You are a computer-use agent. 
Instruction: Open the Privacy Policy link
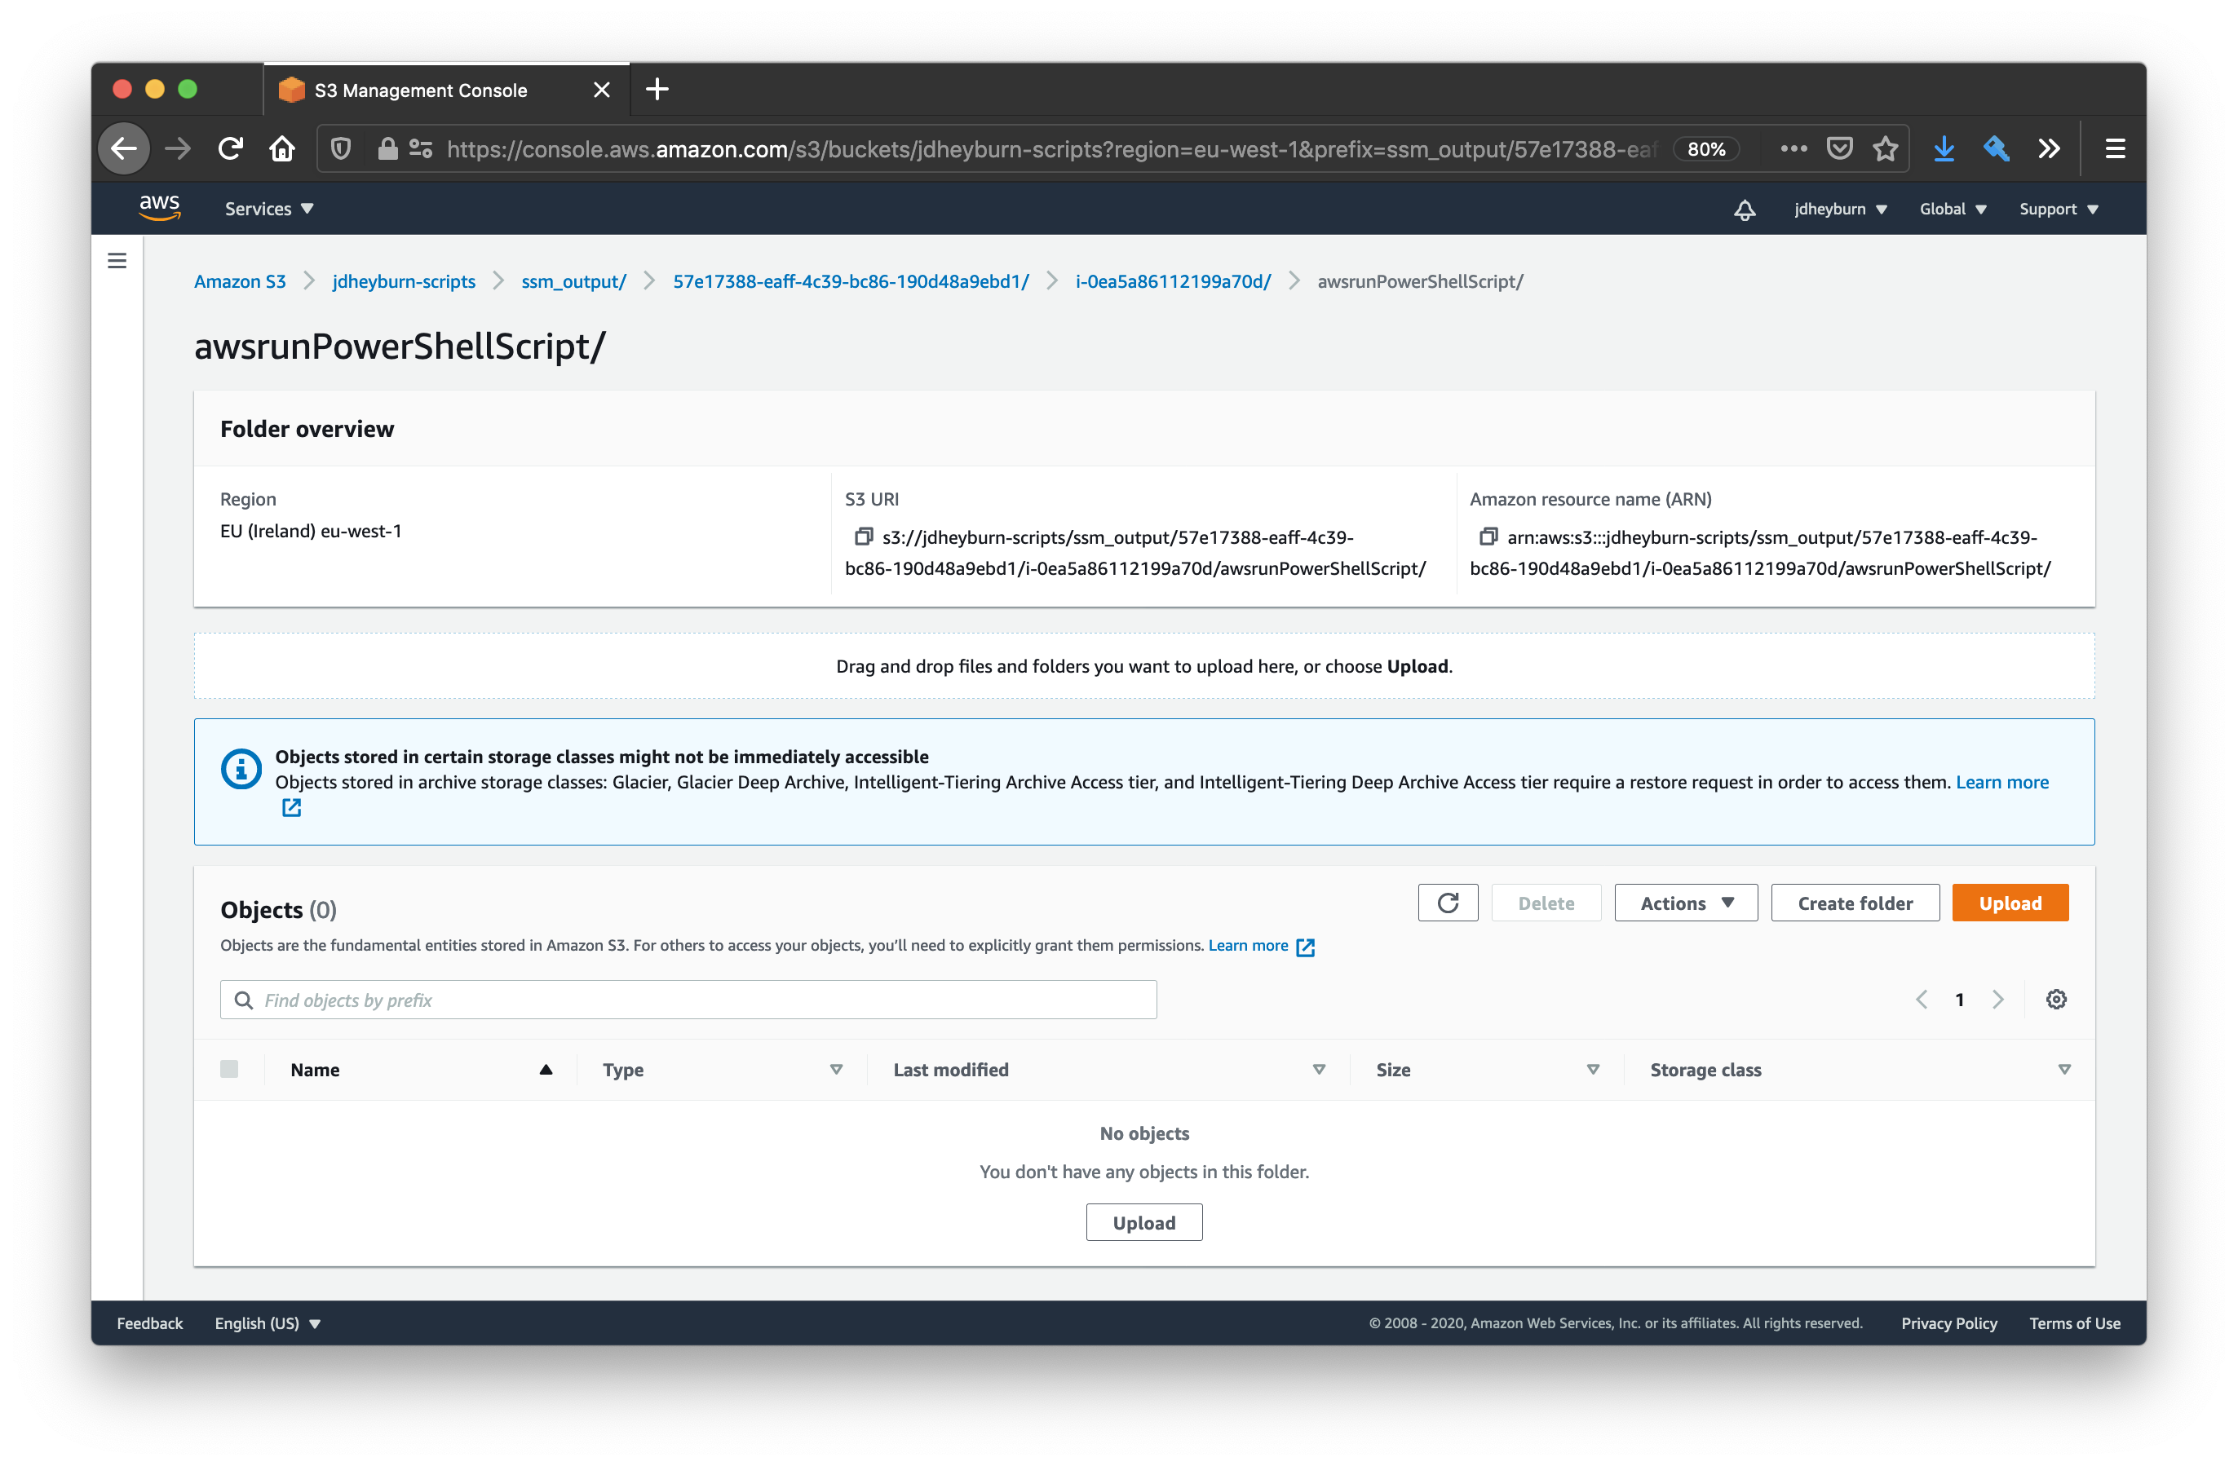point(1948,1323)
